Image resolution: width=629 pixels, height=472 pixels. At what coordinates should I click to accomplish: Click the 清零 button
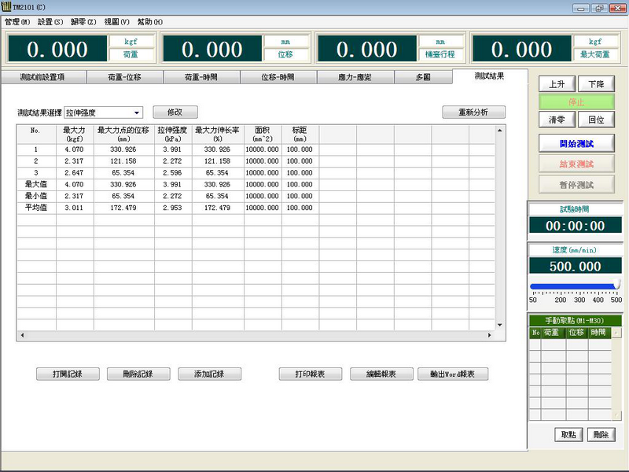coord(556,120)
